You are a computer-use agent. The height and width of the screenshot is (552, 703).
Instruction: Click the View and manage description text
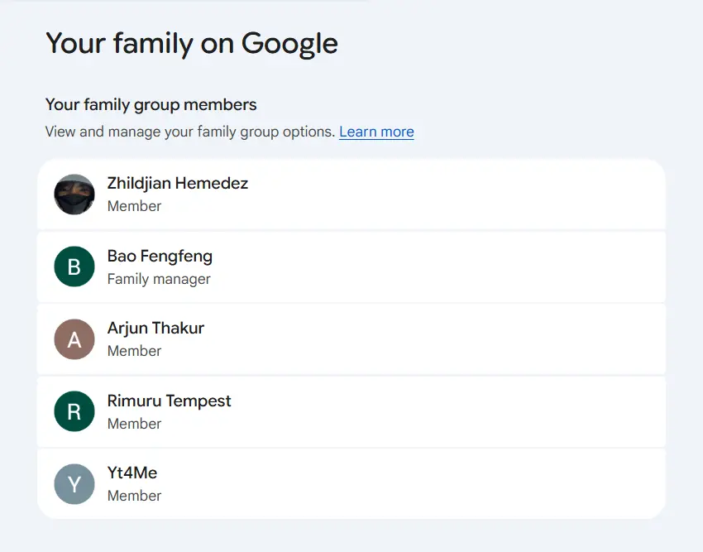pyautogui.click(x=190, y=132)
